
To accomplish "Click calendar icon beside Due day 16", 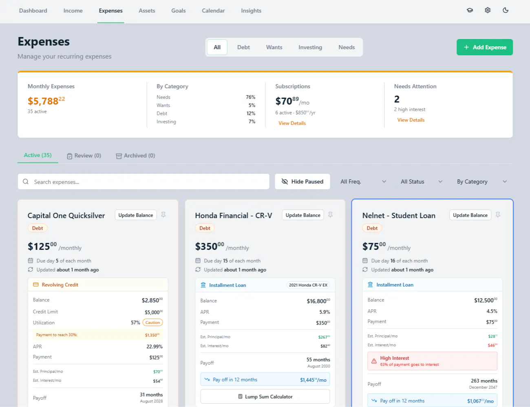I will tap(365, 261).
